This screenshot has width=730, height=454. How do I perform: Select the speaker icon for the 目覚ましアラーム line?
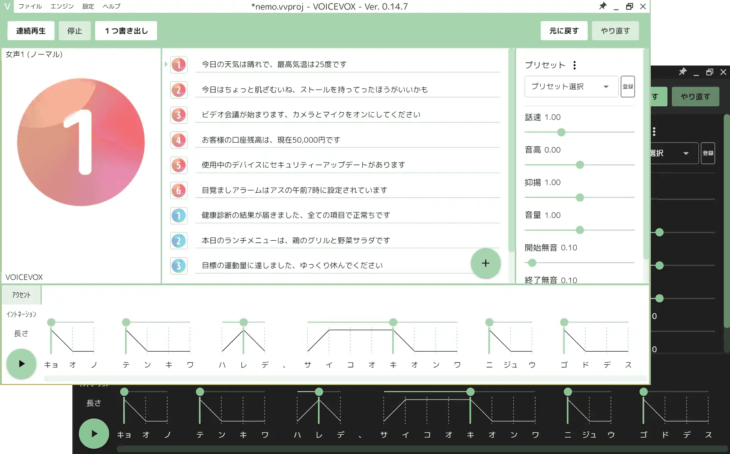(x=179, y=191)
